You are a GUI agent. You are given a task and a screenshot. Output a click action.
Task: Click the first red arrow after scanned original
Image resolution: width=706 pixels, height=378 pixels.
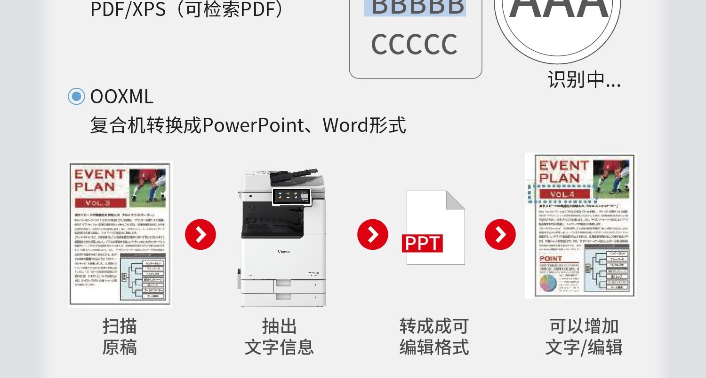pyautogui.click(x=201, y=234)
